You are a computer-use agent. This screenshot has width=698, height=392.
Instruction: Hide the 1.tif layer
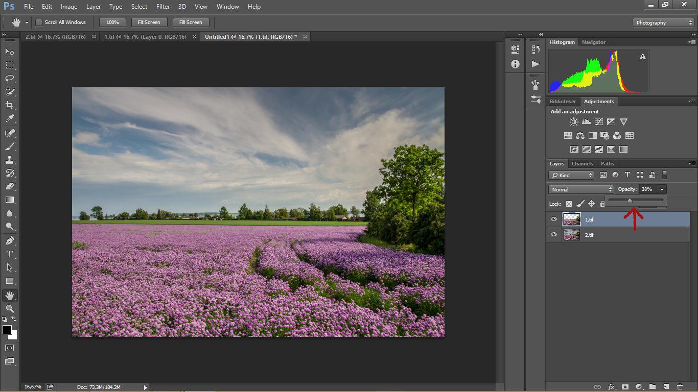point(554,219)
